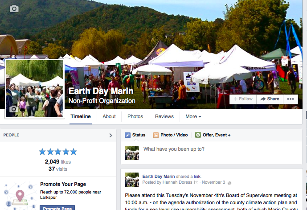Image resolution: width=307 pixels, height=210 pixels.
Task: Follow the Earth Day Marin page
Action: click(243, 99)
